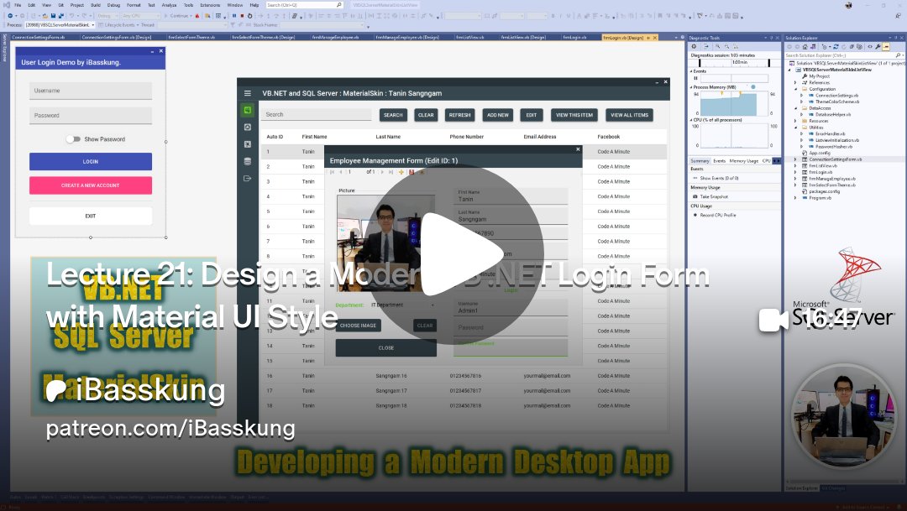Image resolution: width=907 pixels, height=511 pixels.
Task: Focus the Search Solution Explorer box
Action: pos(843,55)
